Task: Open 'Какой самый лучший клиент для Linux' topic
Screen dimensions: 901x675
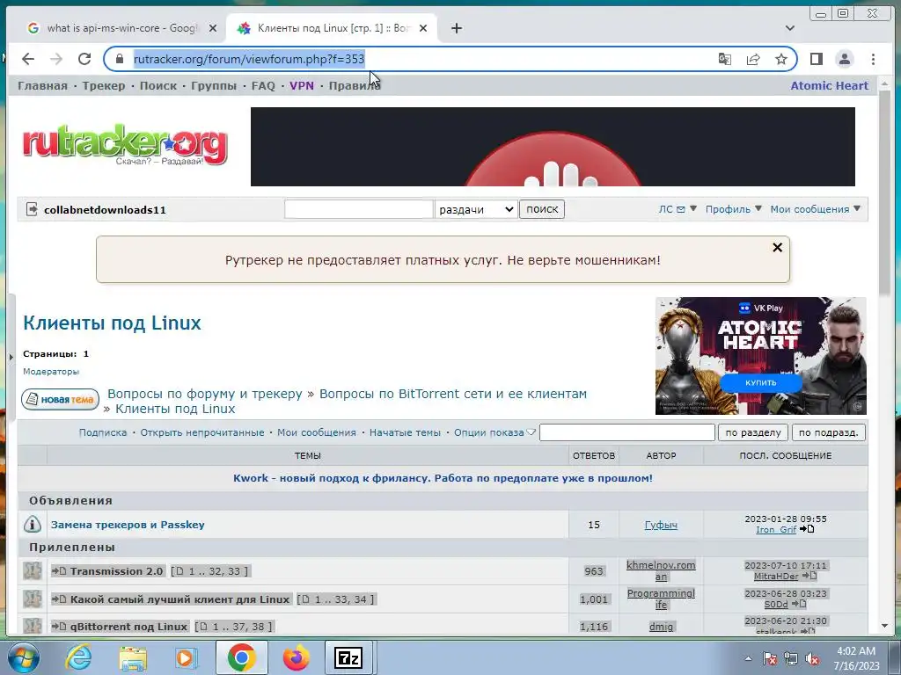Action: (179, 599)
